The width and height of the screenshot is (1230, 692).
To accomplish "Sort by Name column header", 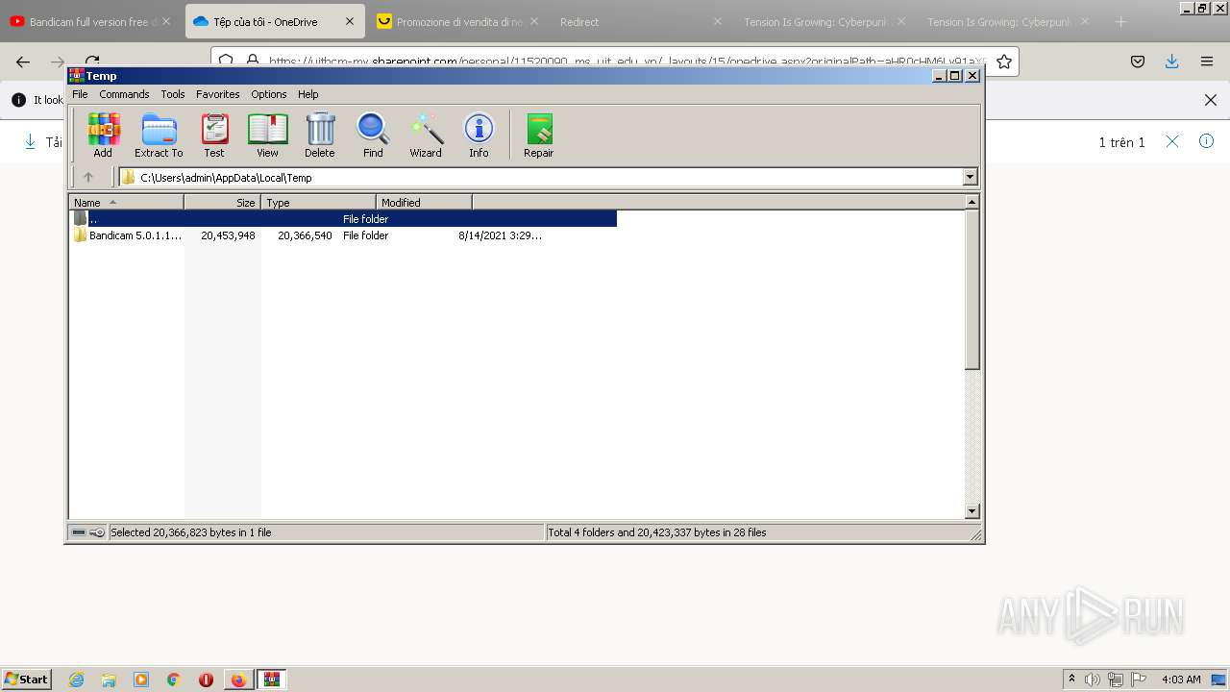I will coord(126,202).
